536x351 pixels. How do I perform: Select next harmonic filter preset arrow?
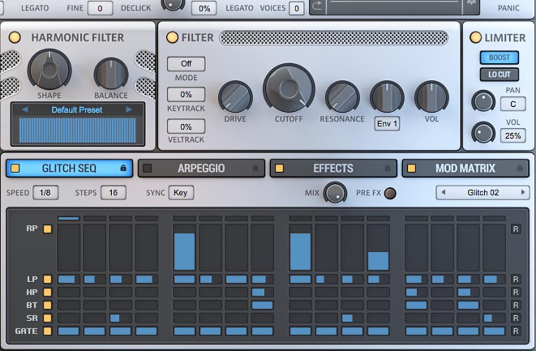coord(129,110)
